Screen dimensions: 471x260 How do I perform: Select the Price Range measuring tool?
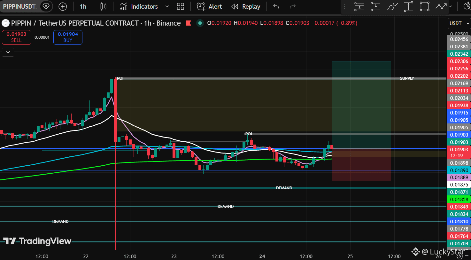pos(408,6)
